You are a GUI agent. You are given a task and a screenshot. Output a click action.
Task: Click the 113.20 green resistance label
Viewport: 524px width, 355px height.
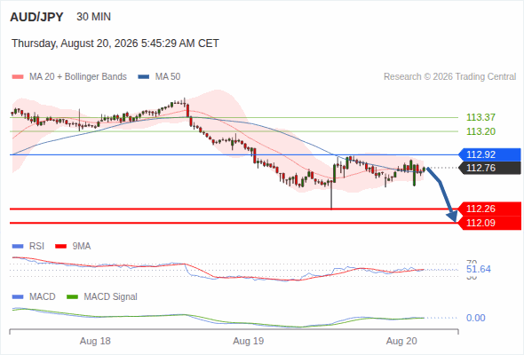(480, 131)
